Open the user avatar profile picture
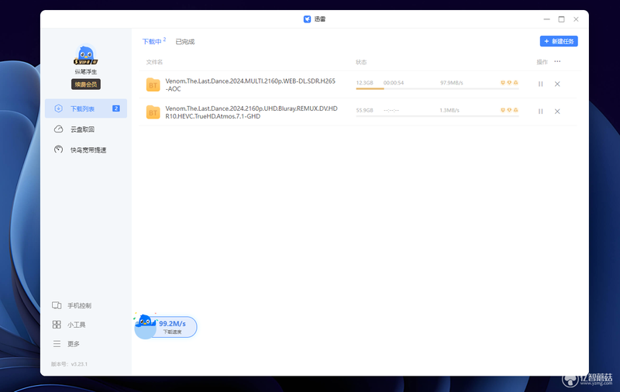 86,54
